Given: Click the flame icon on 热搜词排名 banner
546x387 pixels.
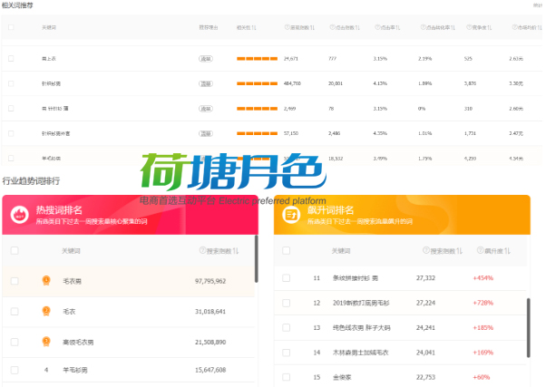Looking at the screenshot, I should tap(20, 215).
